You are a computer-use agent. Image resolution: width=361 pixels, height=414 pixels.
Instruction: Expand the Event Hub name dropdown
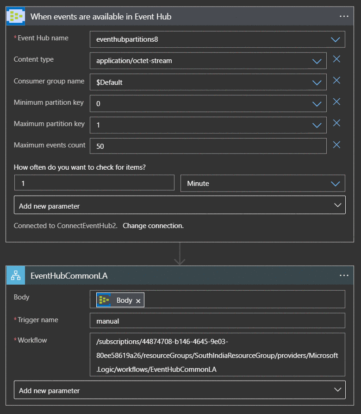click(335, 39)
